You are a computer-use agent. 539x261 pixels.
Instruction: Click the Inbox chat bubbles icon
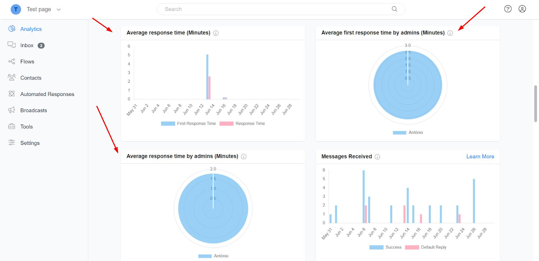pyautogui.click(x=12, y=45)
